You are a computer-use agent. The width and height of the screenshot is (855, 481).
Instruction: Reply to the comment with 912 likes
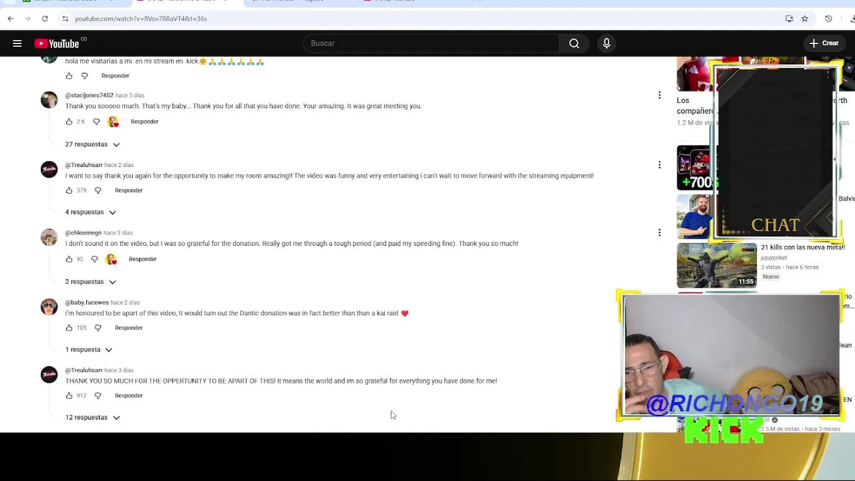click(128, 395)
